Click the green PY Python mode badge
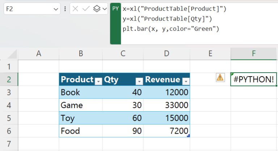The height and width of the screenshot is (151, 278). coord(115,23)
